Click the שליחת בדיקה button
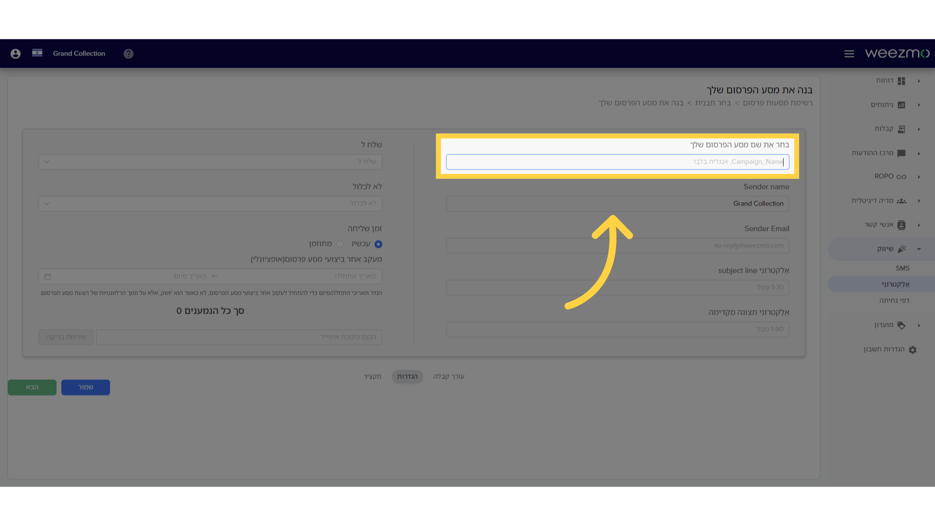The width and height of the screenshot is (935, 526). click(66, 337)
